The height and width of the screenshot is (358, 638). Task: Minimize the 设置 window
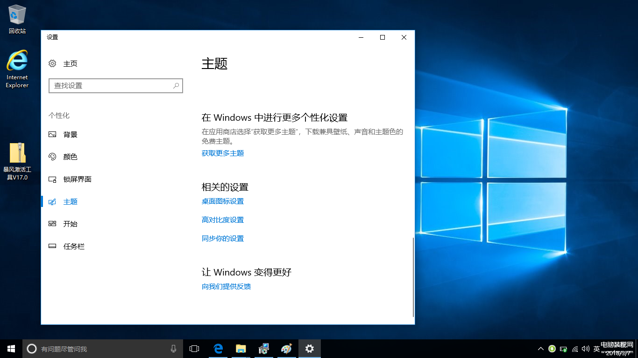361,37
